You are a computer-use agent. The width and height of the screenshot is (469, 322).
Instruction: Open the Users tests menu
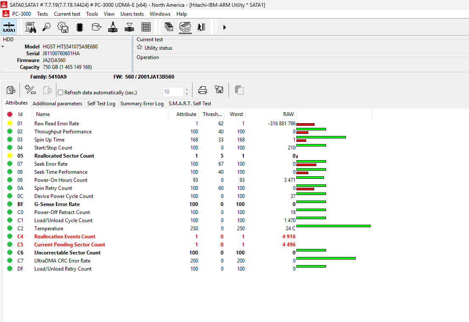[x=132, y=14]
